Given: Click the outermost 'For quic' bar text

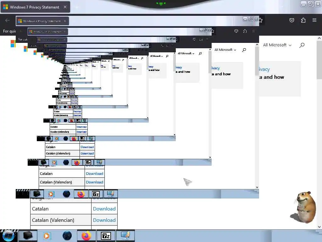Looking at the screenshot, I should coord(9,31).
